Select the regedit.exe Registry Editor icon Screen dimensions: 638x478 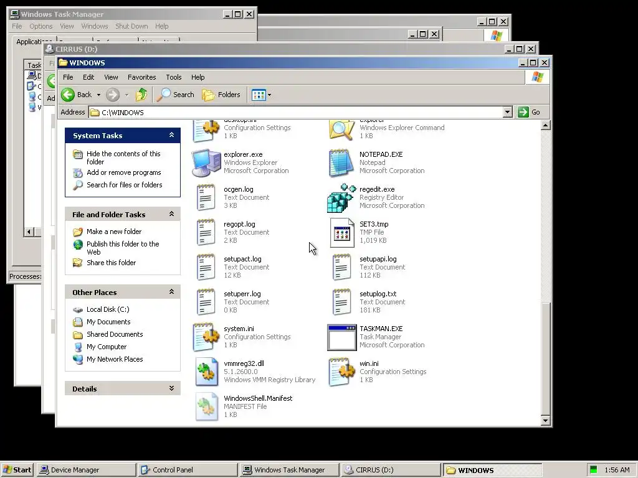tap(341, 198)
